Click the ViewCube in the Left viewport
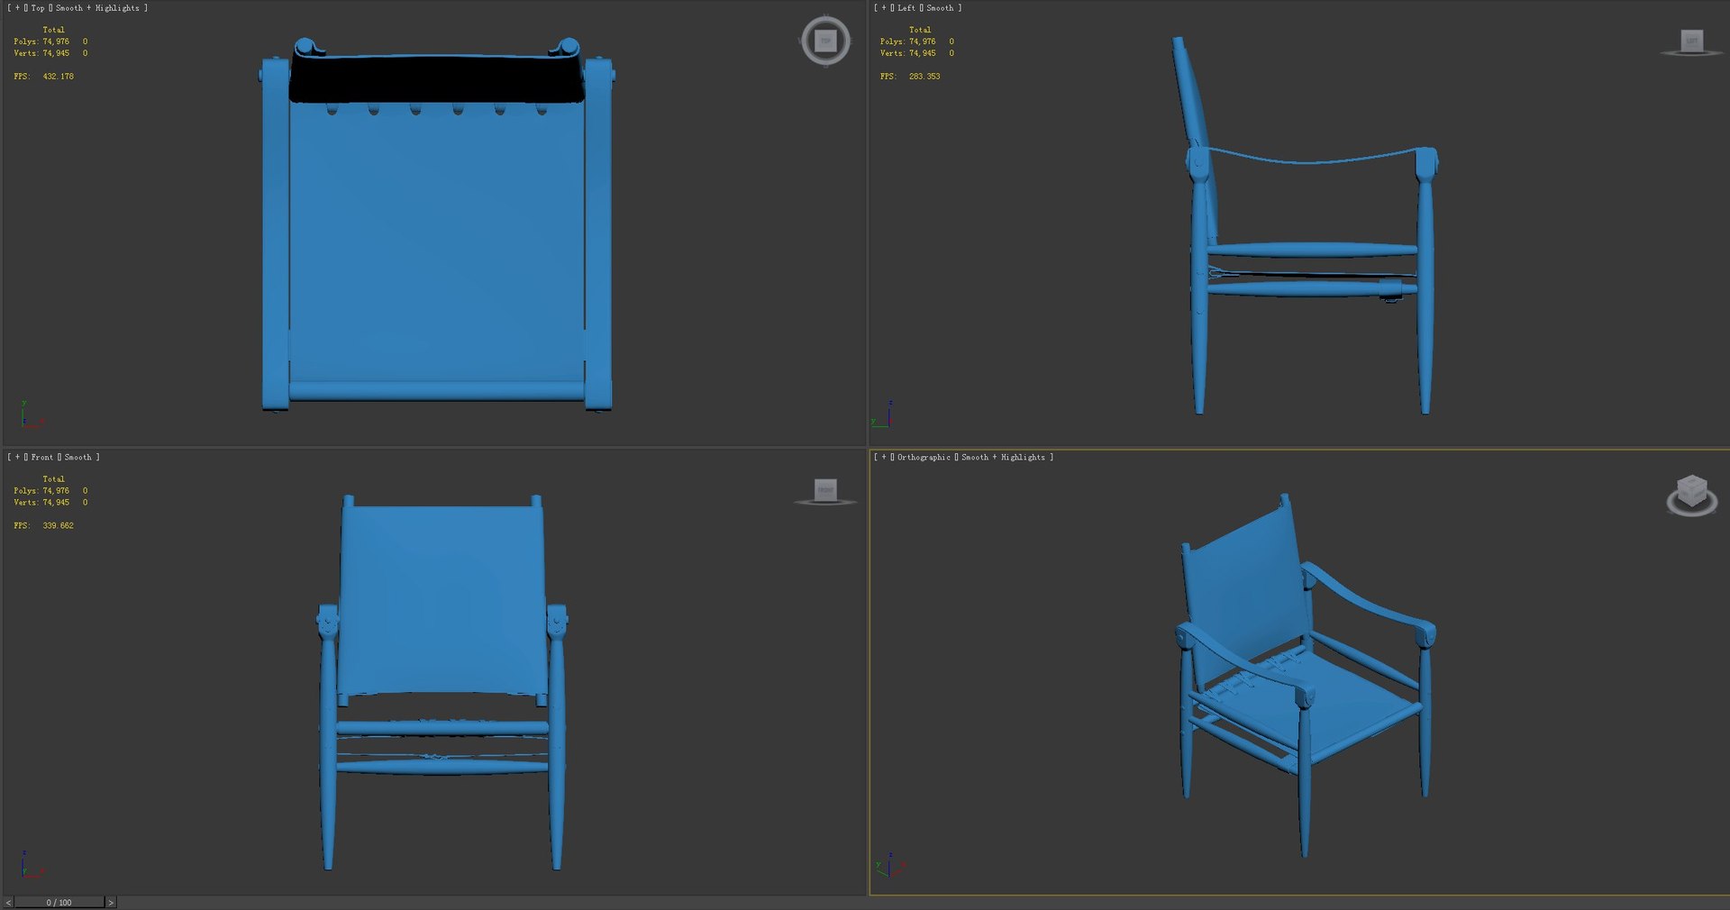The image size is (1730, 910). pyautogui.click(x=1691, y=42)
